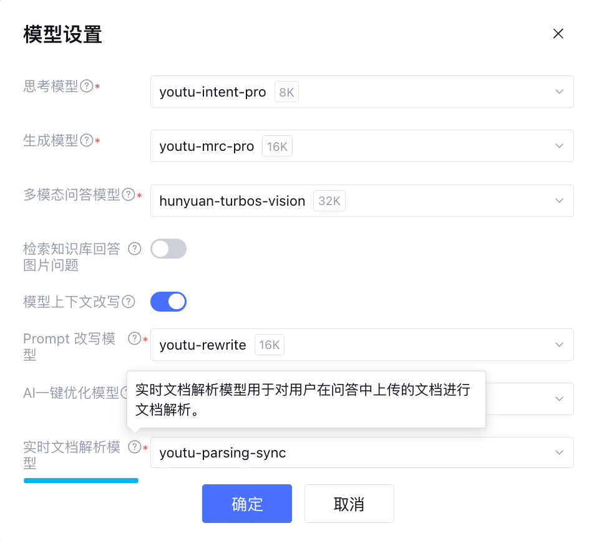Click the 32K tag beside hunyuan-turbos-vision
Screen dimensions: 594x541
[329, 201]
